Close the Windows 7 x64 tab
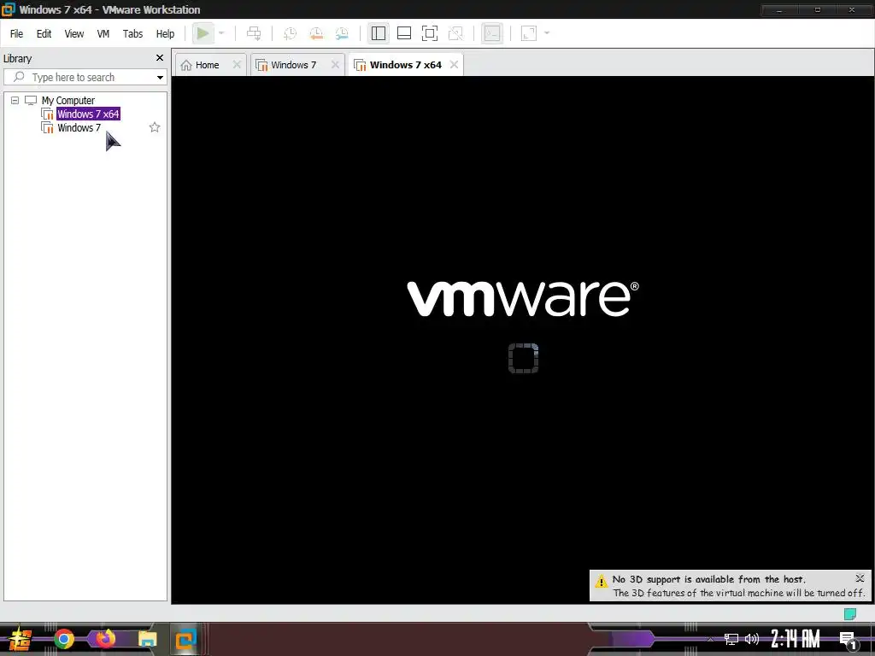 click(455, 65)
